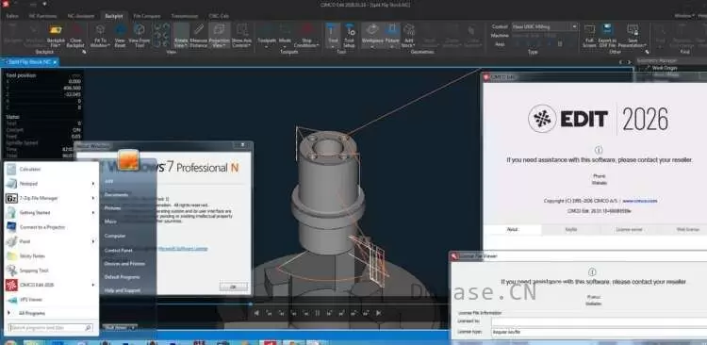Viewport: 707px width, 345px height.
Task: Select the Measure Distance tool
Action: 198,36
